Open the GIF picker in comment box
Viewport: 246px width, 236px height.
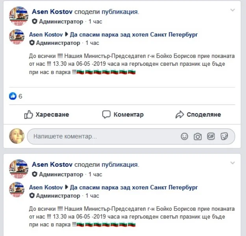pyautogui.click(x=211, y=136)
